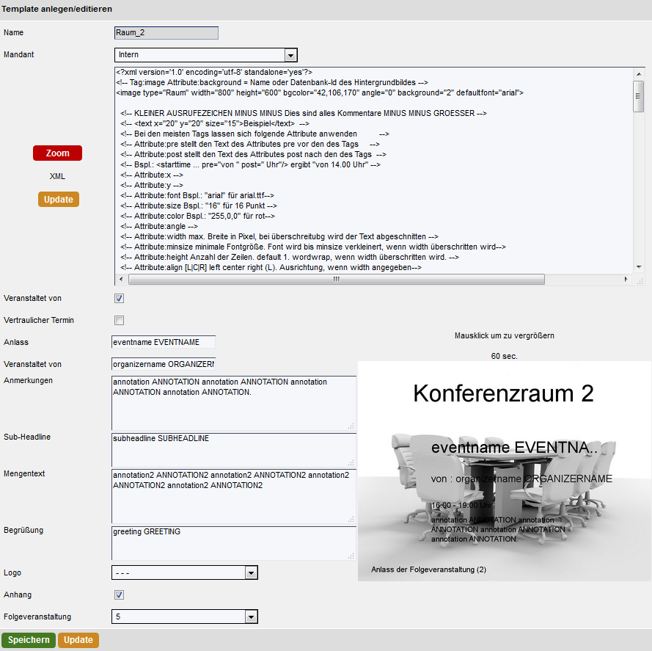Click the orange Update button beside XML editor
The height and width of the screenshot is (651, 652).
[59, 200]
